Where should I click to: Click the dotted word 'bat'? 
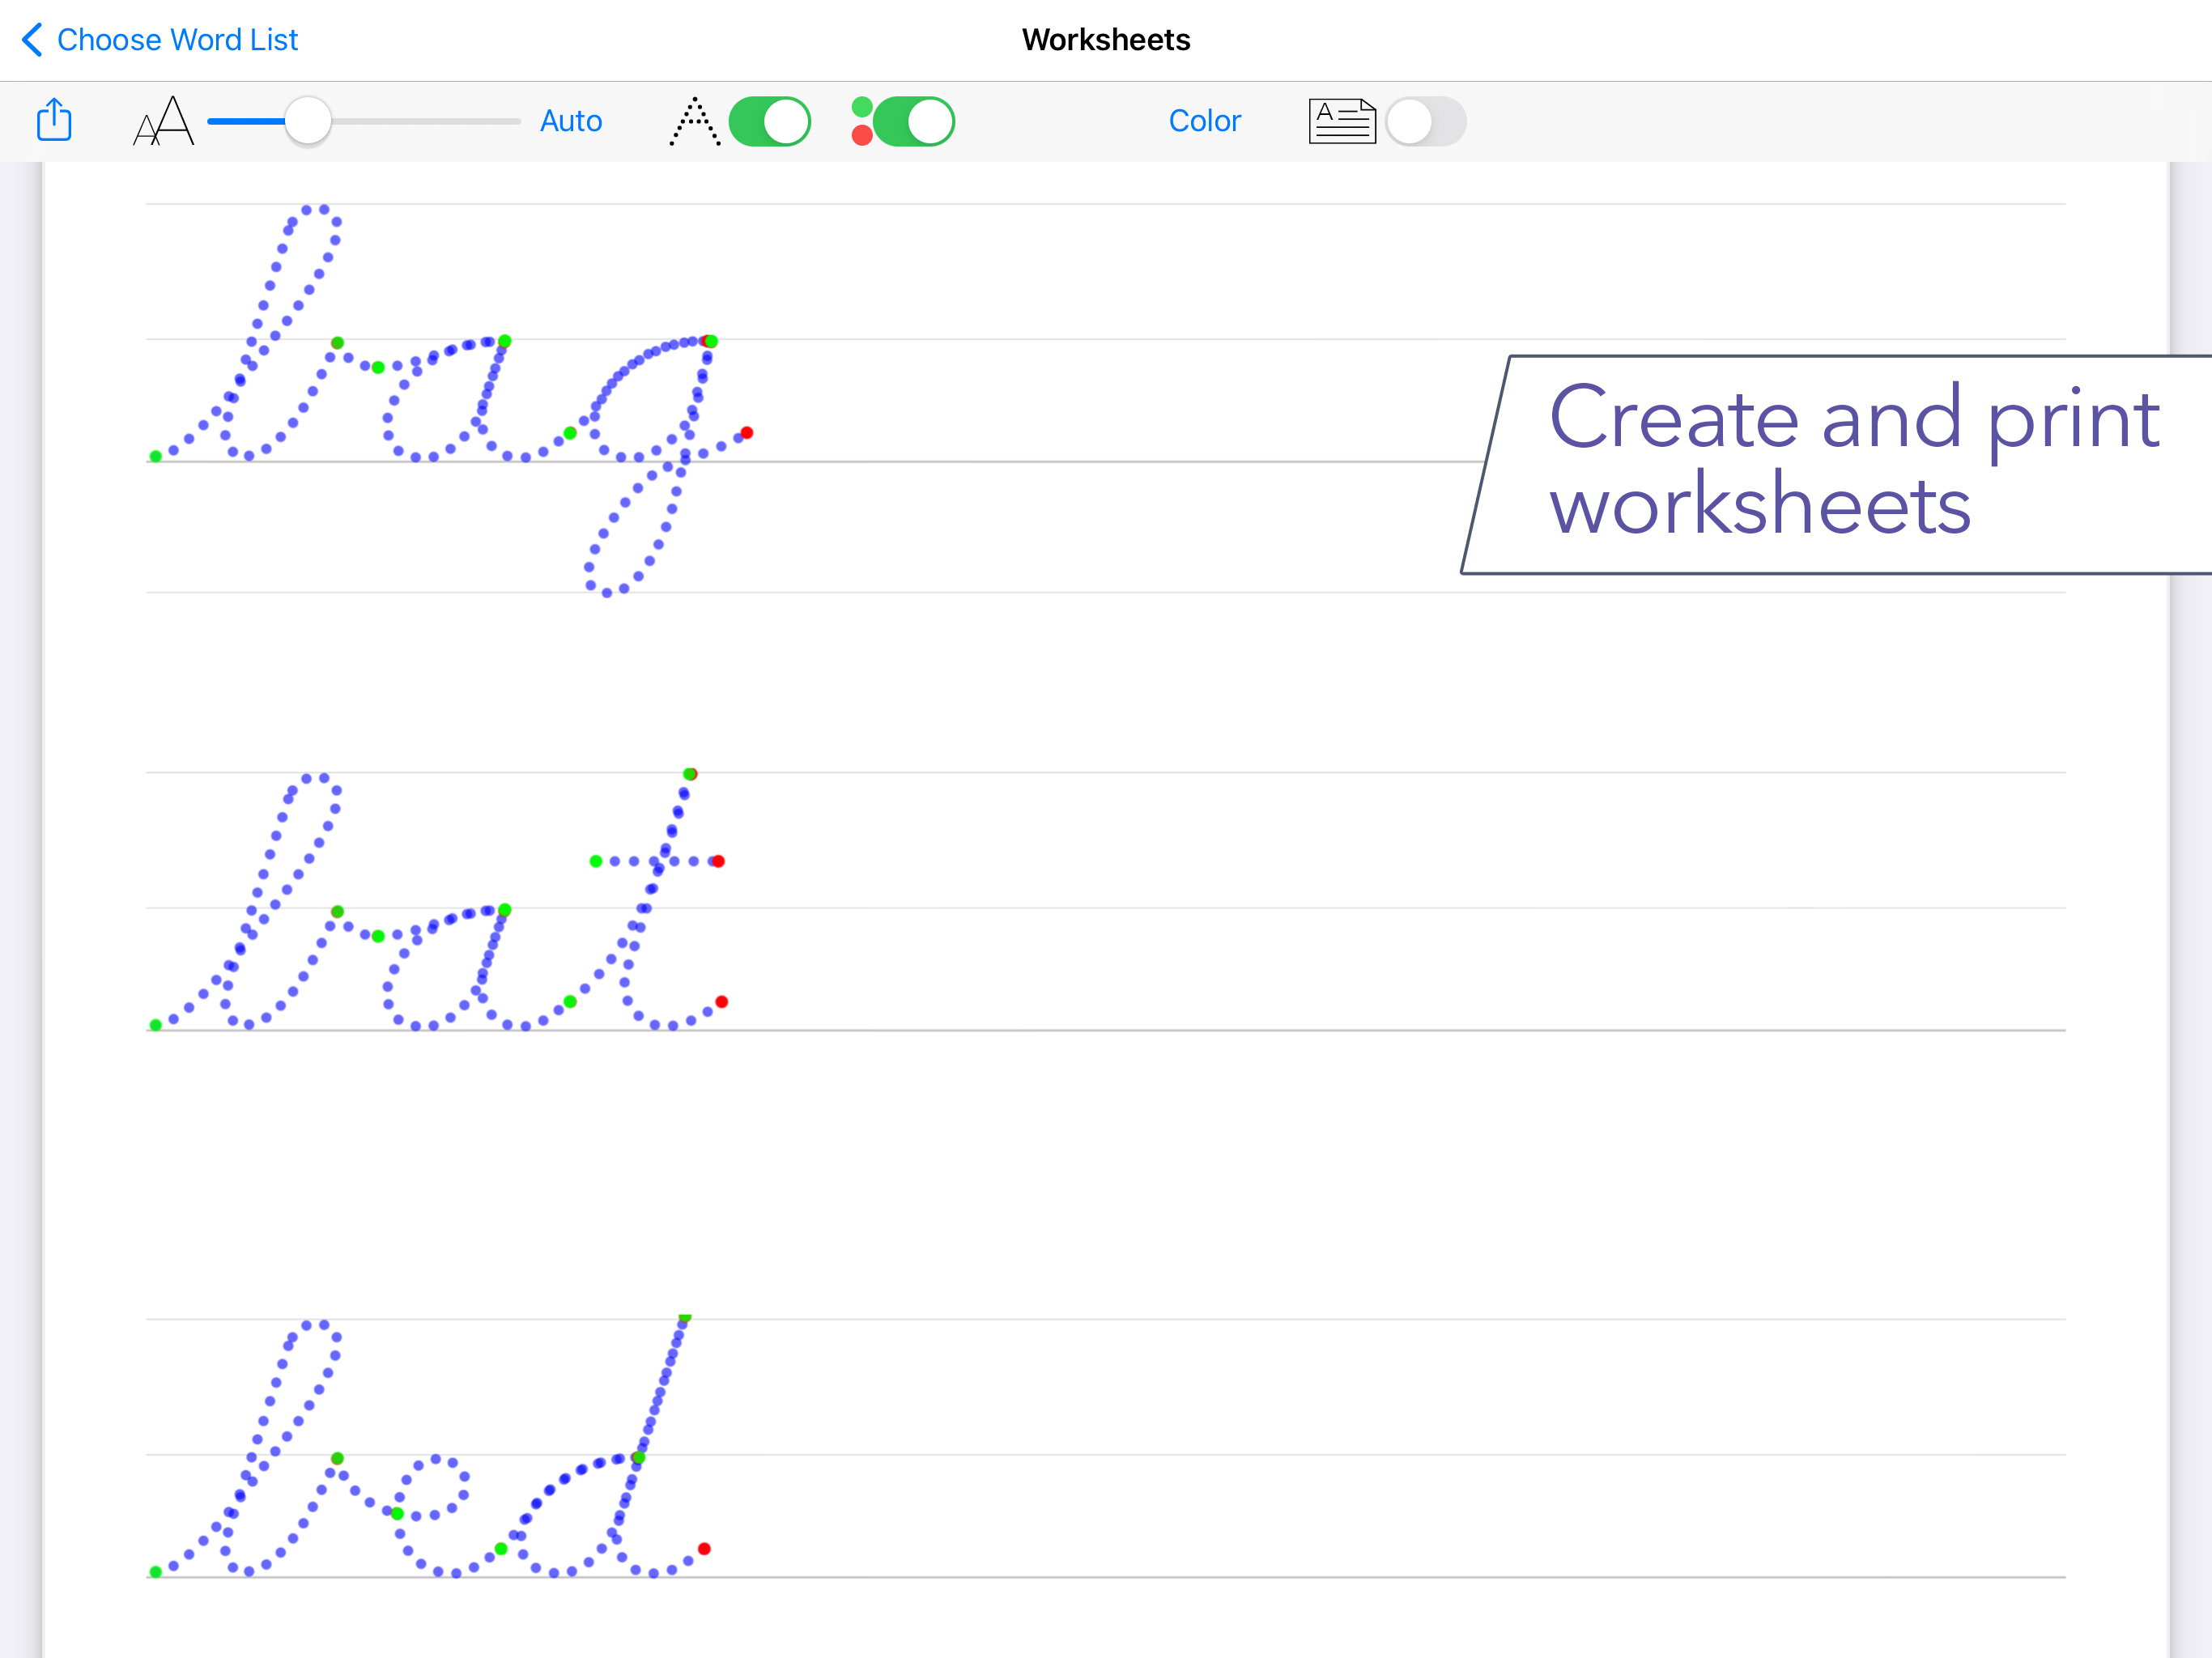[440, 930]
